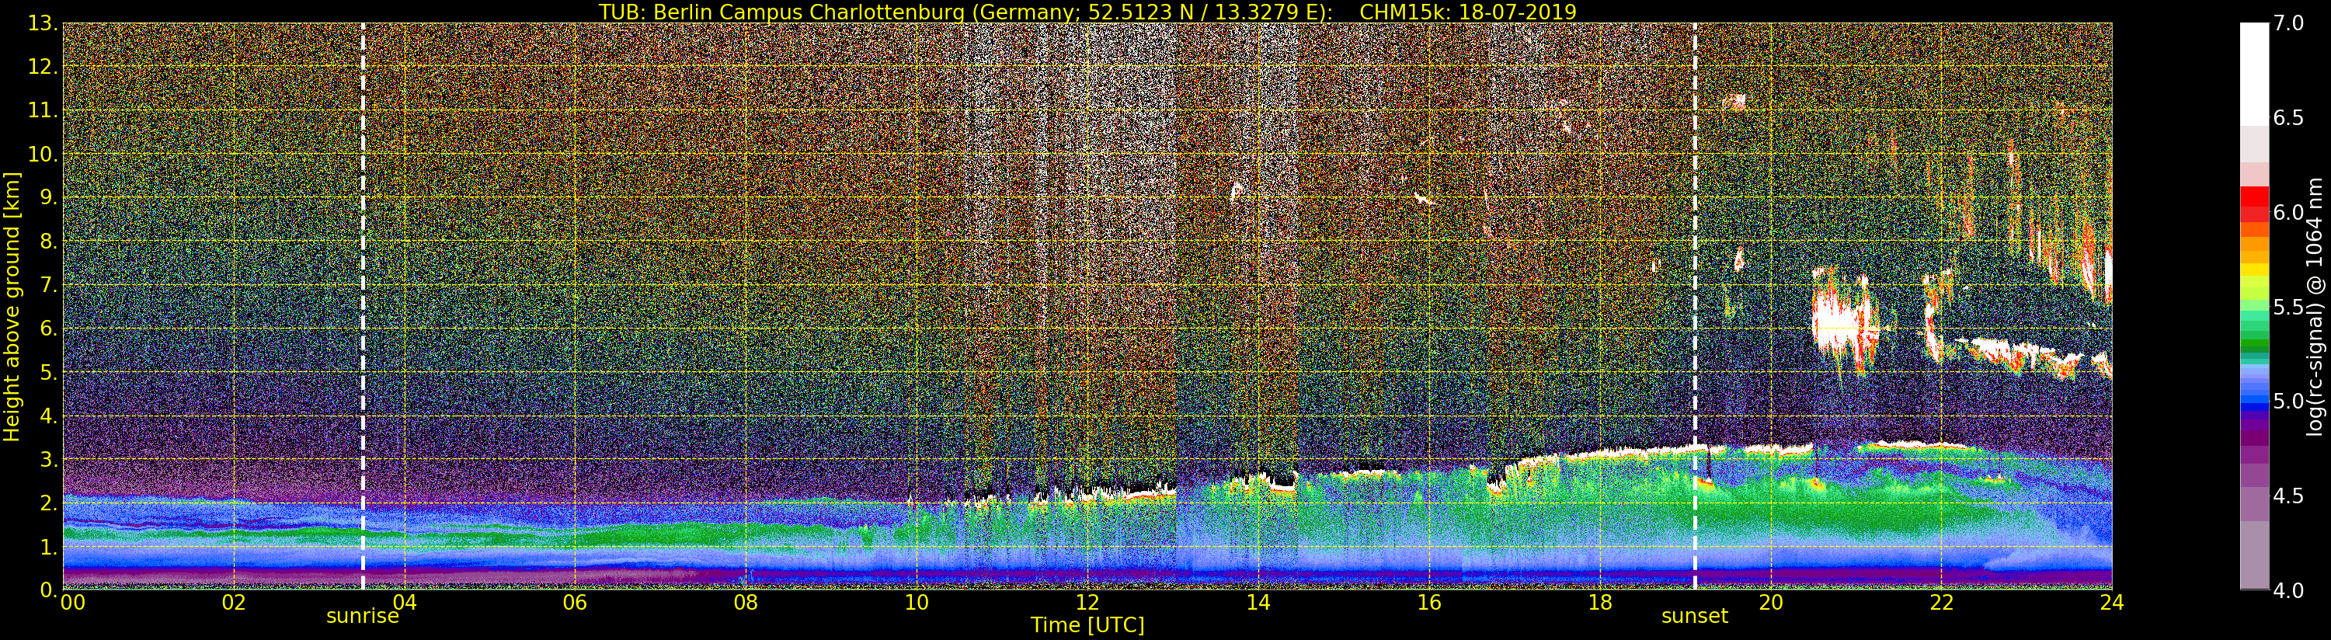Pick the white segment at the colorbar top
Viewport: 2331px width, 640px height.
coord(2254,75)
